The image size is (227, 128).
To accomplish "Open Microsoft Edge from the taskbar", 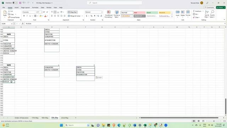I will (119, 125).
